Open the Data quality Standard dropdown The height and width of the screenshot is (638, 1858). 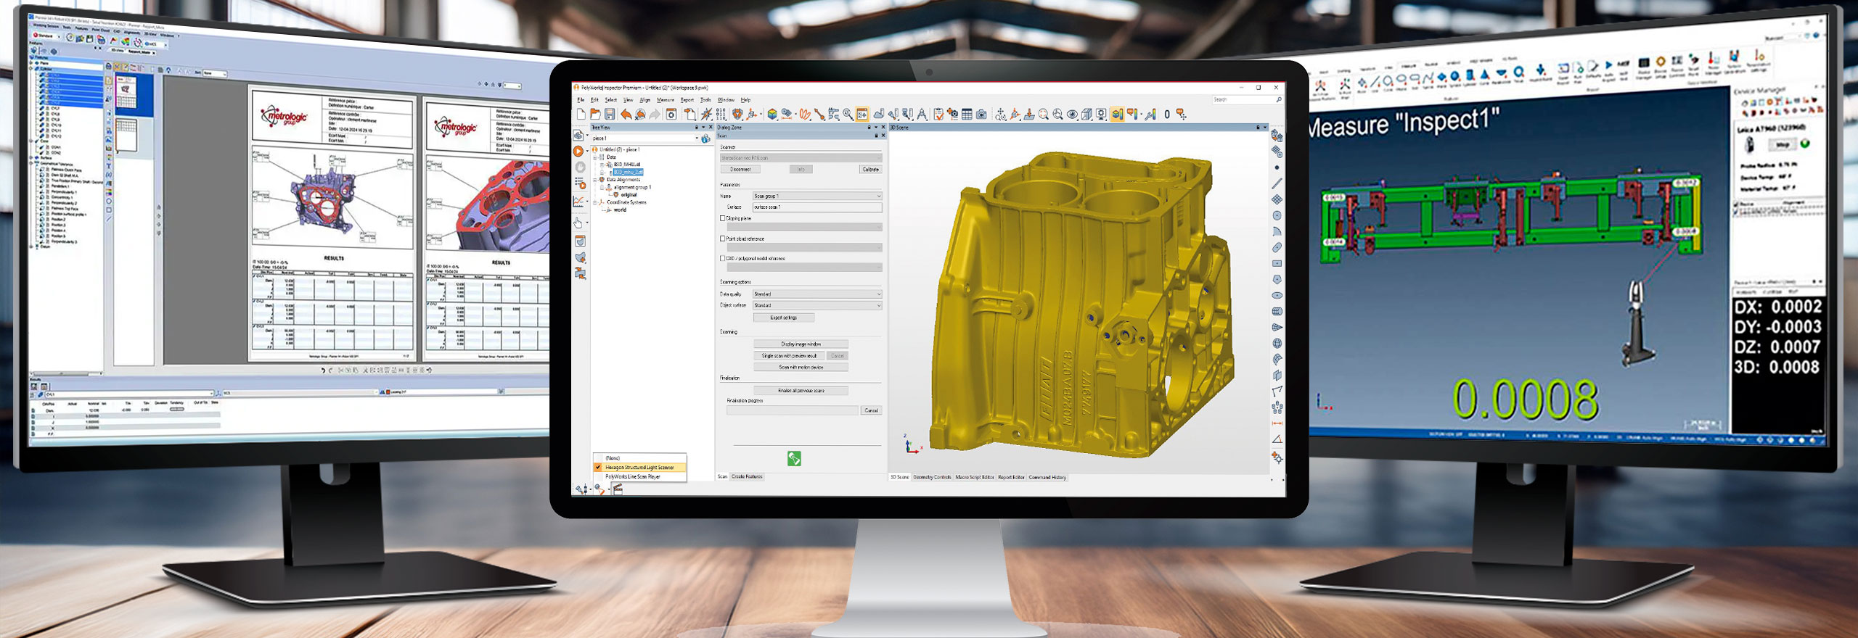click(817, 294)
